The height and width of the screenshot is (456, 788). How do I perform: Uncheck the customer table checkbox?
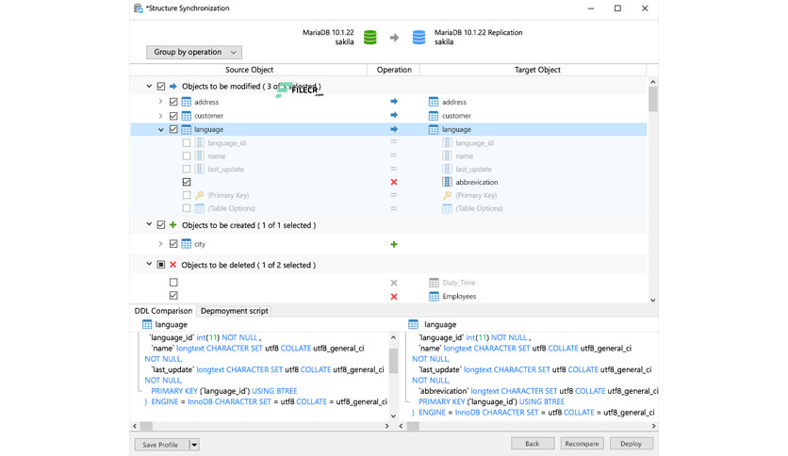click(x=173, y=116)
